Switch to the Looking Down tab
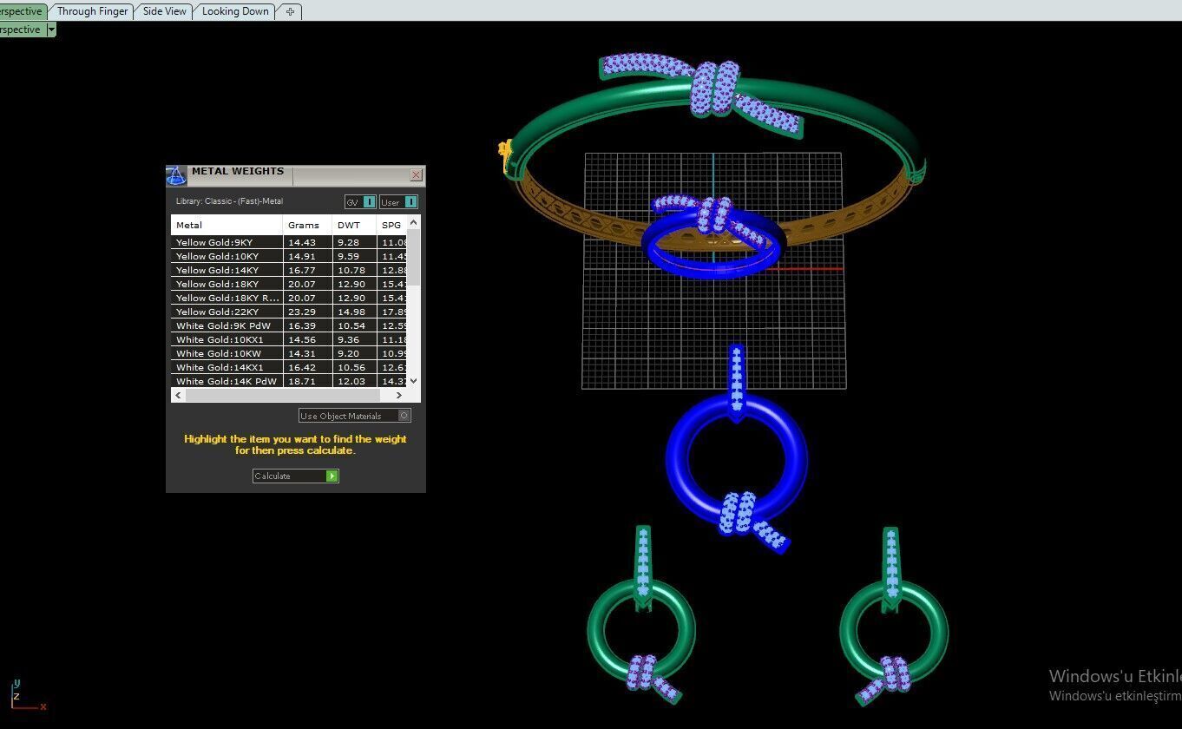 (235, 11)
